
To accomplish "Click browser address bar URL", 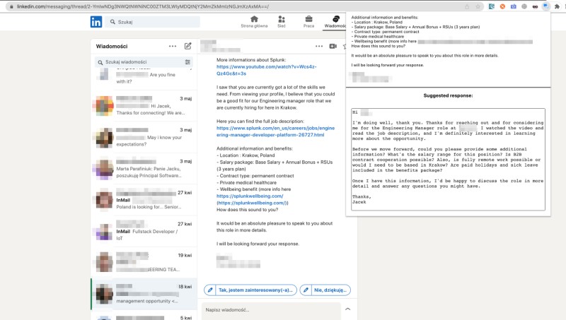I will pyautogui.click(x=143, y=6).
